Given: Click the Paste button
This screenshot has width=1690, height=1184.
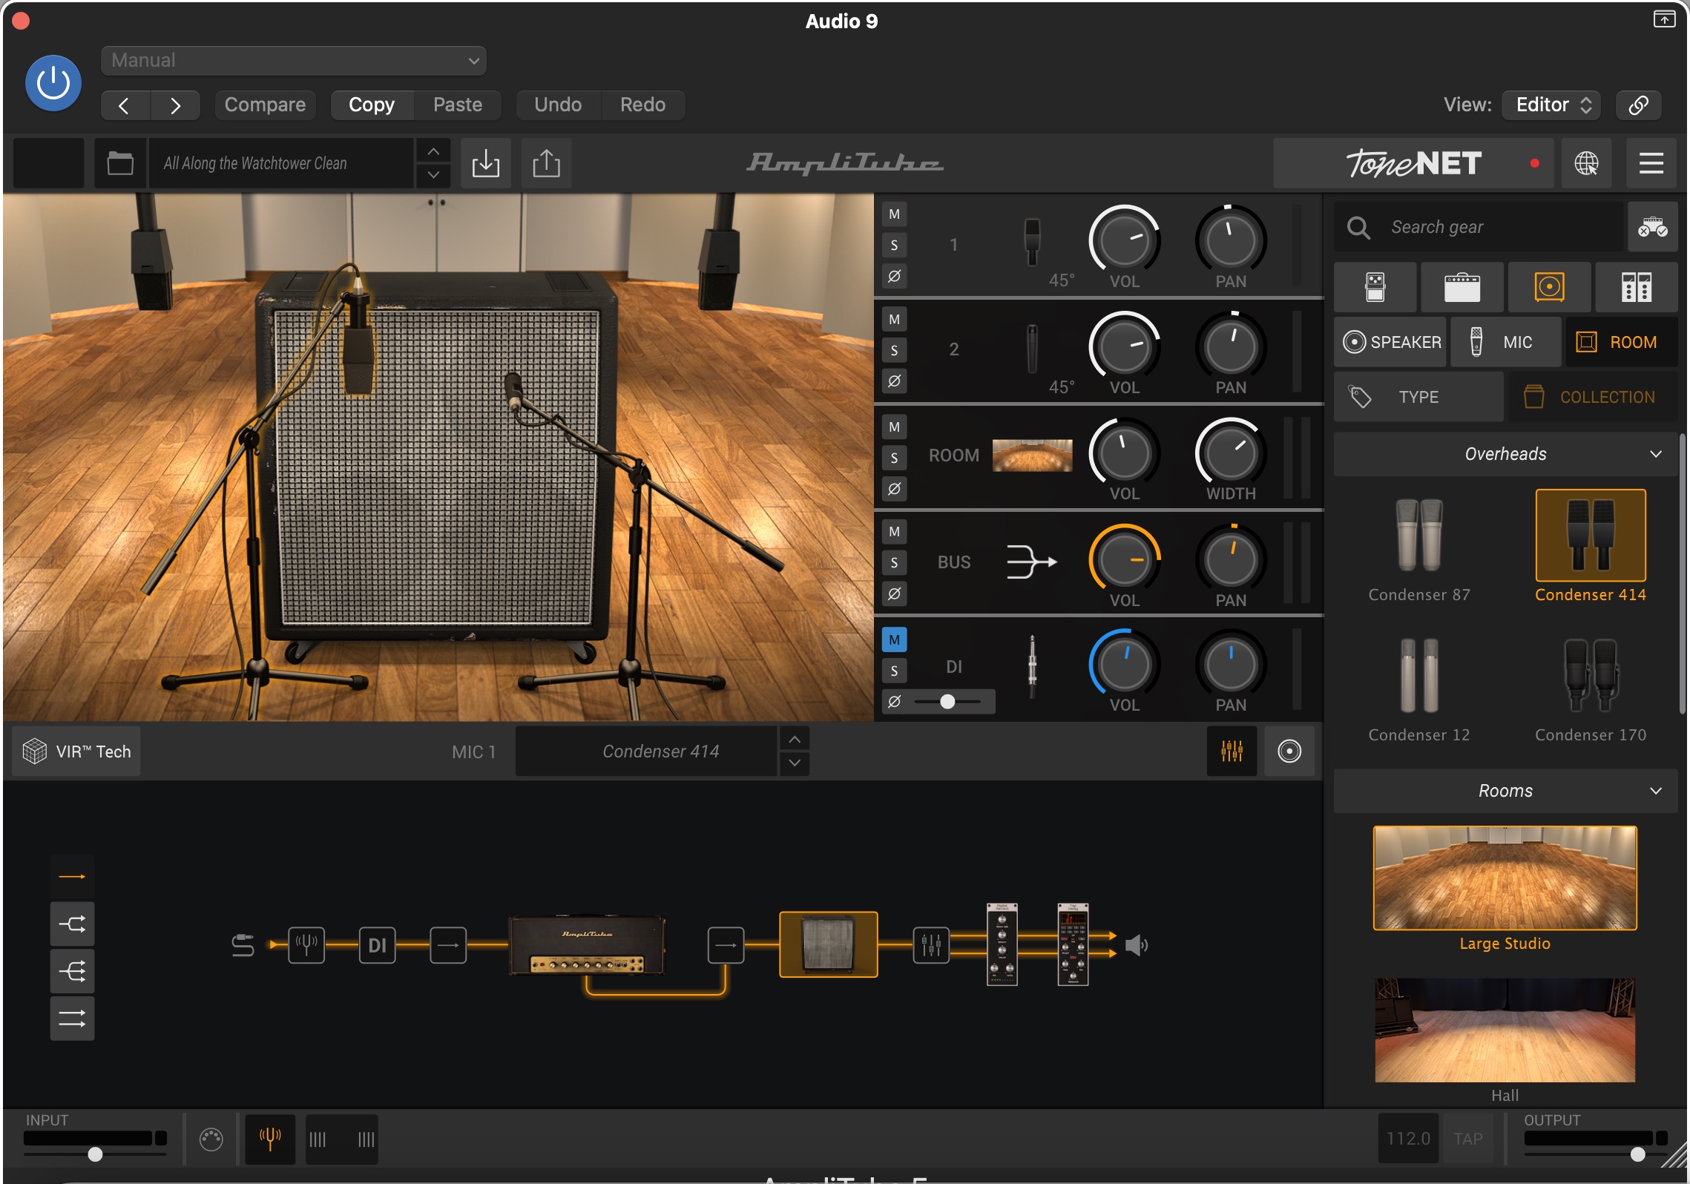Looking at the screenshot, I should (x=458, y=105).
